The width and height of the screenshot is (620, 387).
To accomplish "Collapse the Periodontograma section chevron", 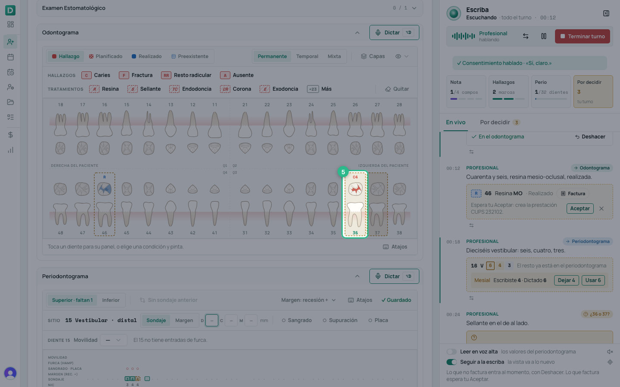I will tap(357, 276).
